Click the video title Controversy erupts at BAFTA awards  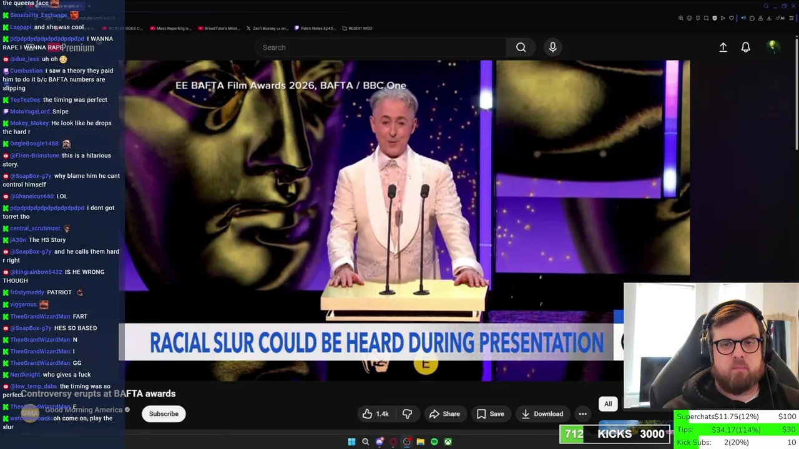tap(98, 393)
